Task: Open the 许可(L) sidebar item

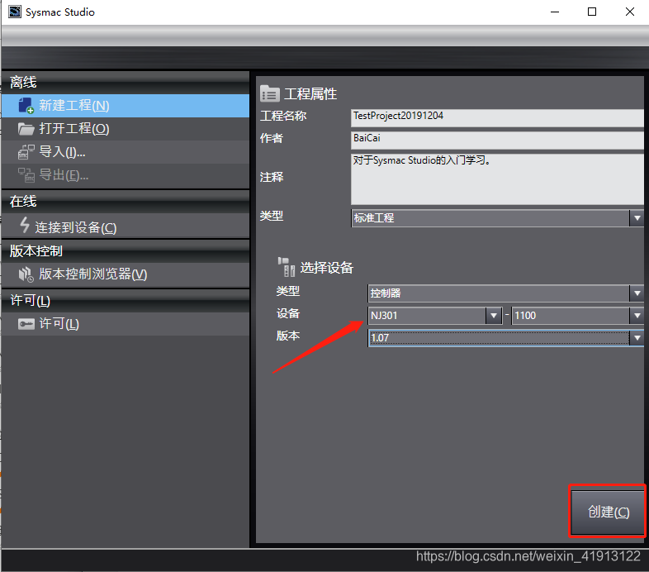Action: [x=126, y=324]
